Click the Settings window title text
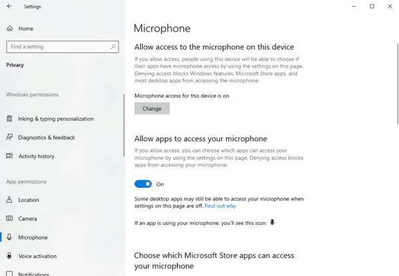 [33, 7]
